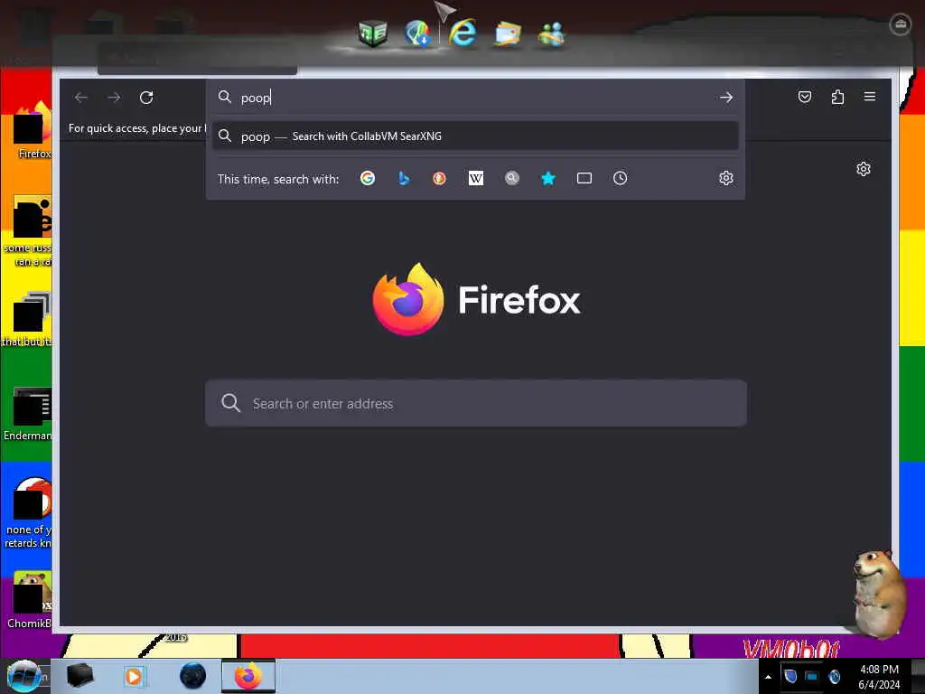Image resolution: width=925 pixels, height=694 pixels.
Task: Click the 'Search or enter address' box
Action: click(475, 404)
